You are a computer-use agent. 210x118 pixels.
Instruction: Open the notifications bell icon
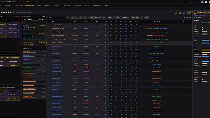point(202,2)
